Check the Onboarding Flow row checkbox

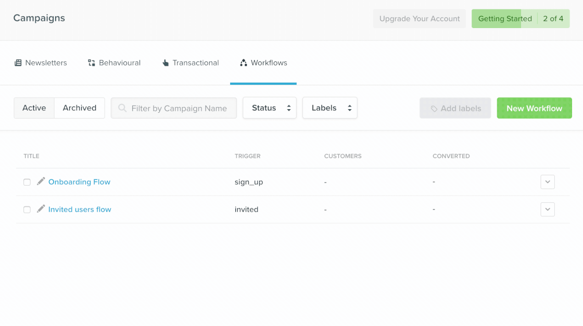(27, 181)
